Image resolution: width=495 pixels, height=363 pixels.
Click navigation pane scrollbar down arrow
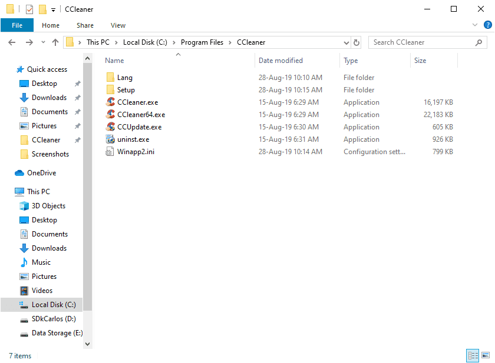(x=87, y=344)
